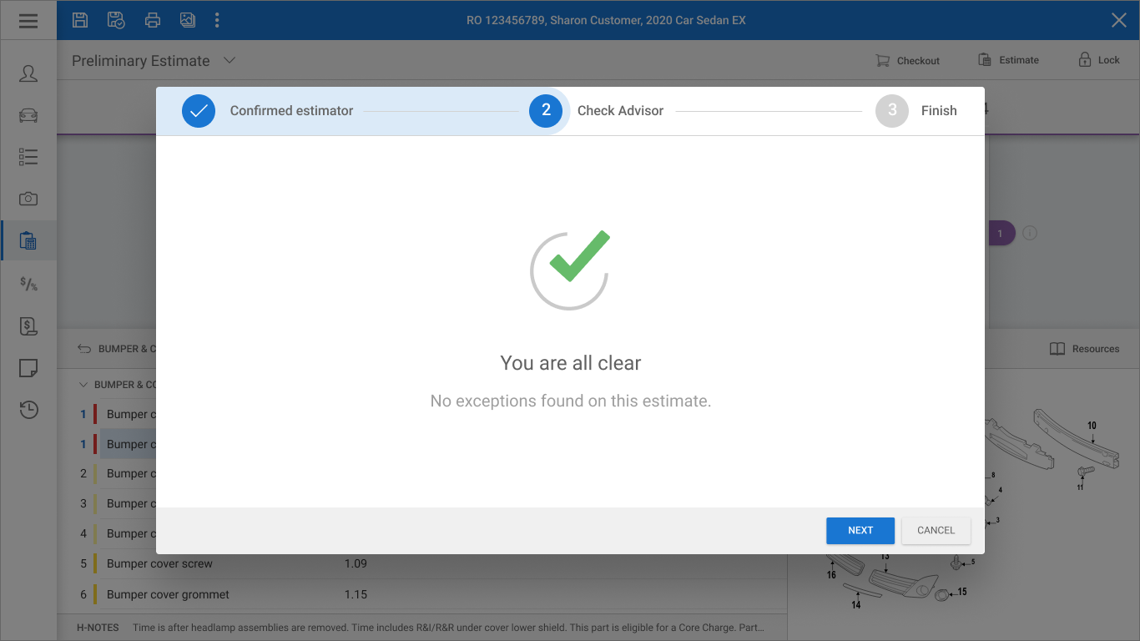Click the info icon beside purple badge
The height and width of the screenshot is (641, 1140).
pyautogui.click(x=1030, y=233)
